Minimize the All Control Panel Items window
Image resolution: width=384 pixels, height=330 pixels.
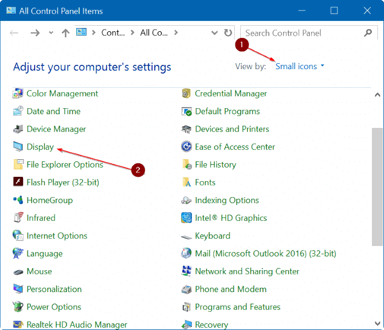point(302,10)
